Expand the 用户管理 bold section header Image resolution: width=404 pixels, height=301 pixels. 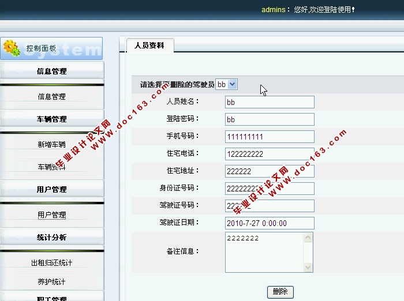point(52,189)
